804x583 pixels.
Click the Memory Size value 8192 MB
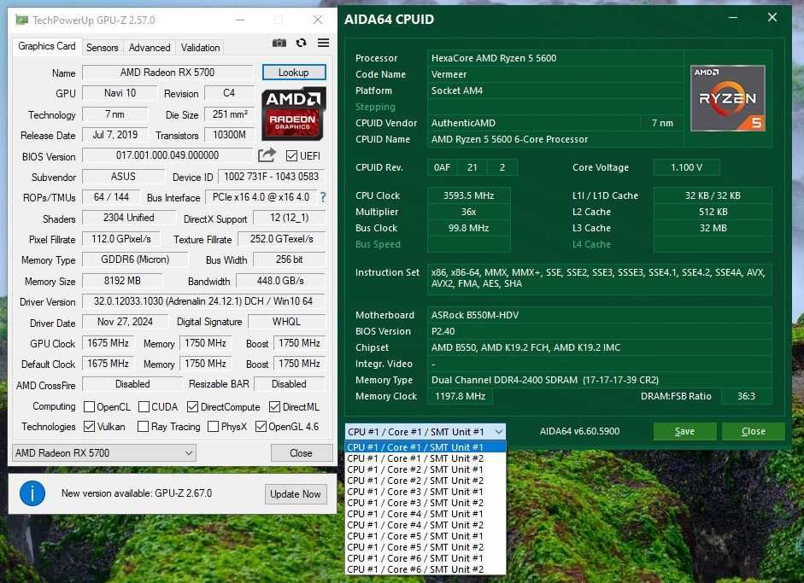[x=122, y=281]
